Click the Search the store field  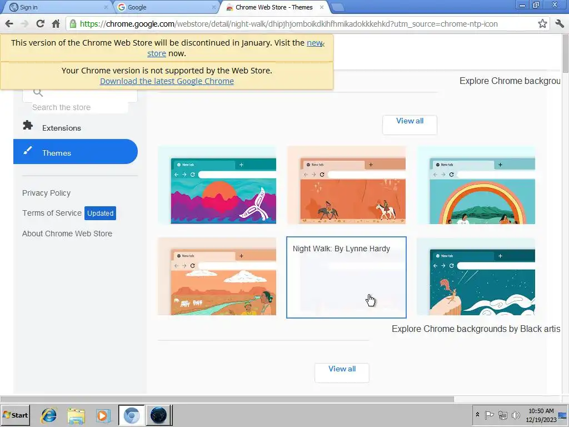pos(80,107)
